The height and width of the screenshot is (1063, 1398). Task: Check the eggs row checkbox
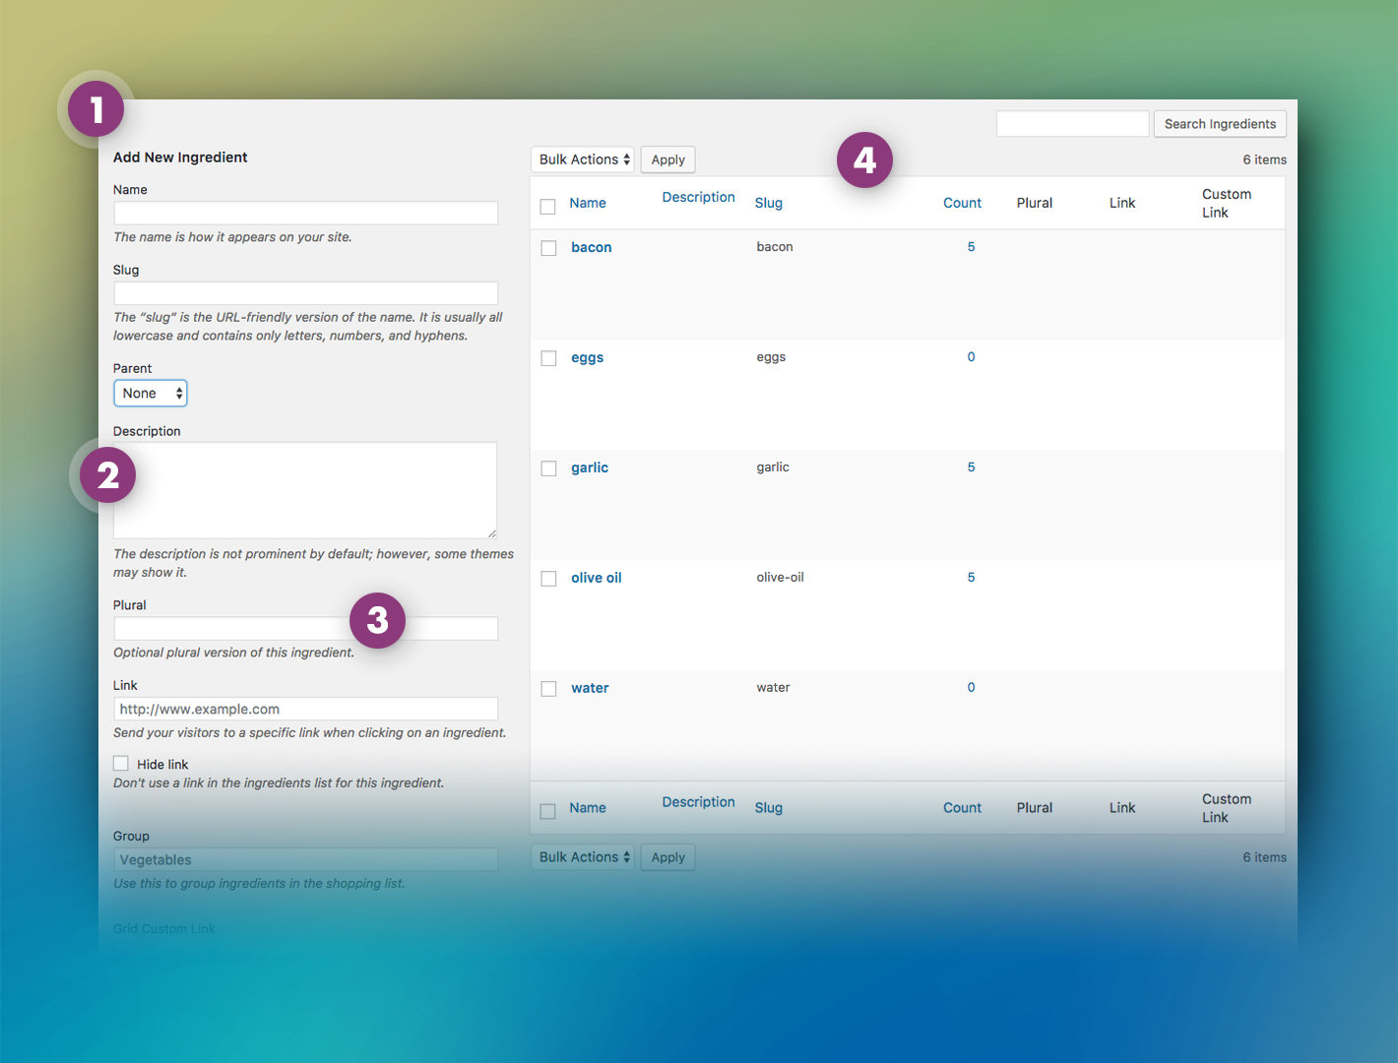549,358
